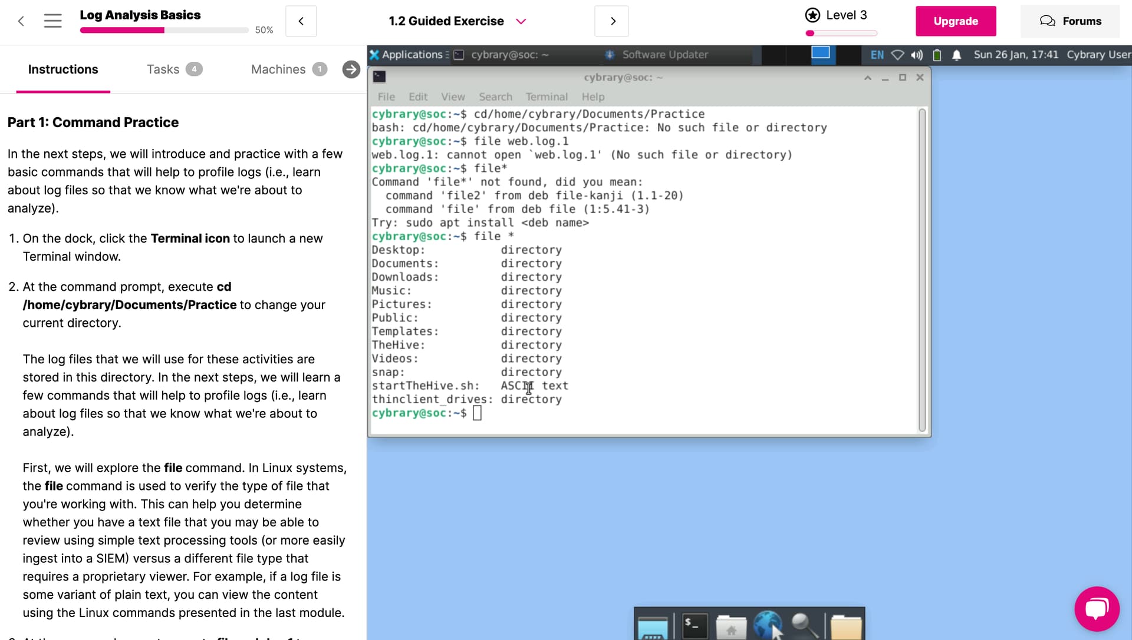Go to the next lesson with right chevron
This screenshot has height=640, width=1132.
coord(612,21)
